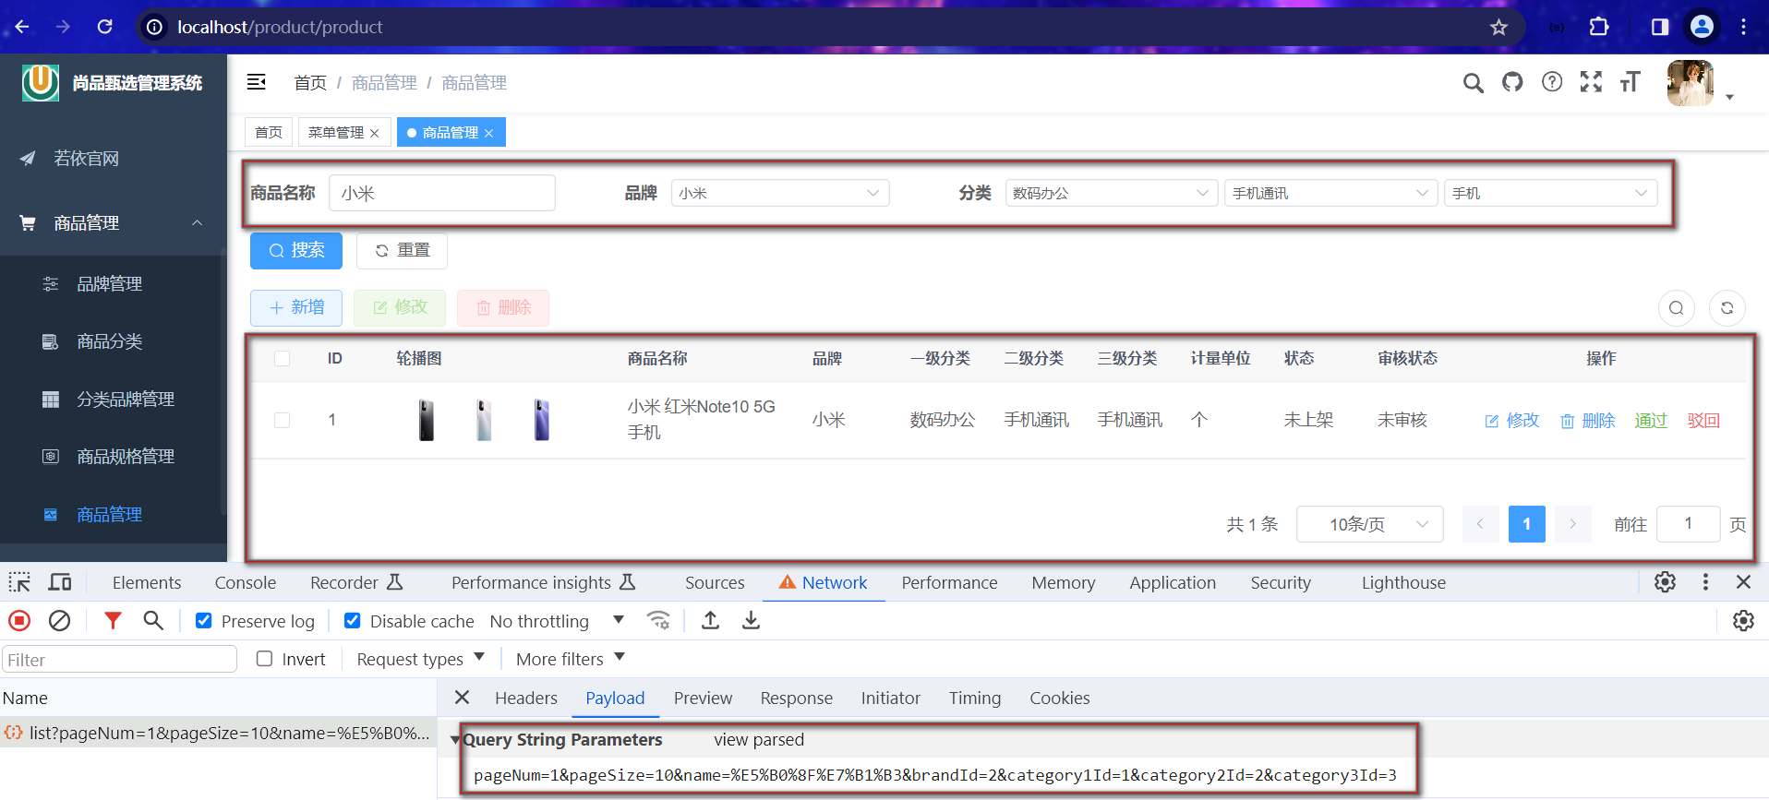This screenshot has width=1769, height=800.
Task: Toggle the Disable cache checkbox
Action: [x=352, y=621]
